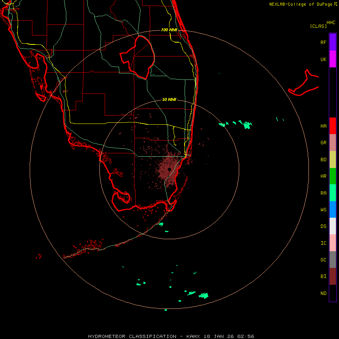This screenshot has width=339, height=339.
Task: Click the 'HA' legend label
Action: [x=323, y=126]
